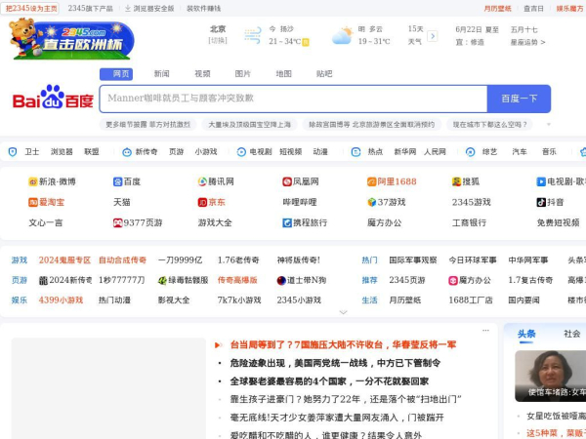Click the Alibaba 1688 icon
The width and height of the screenshot is (586, 439).
371,181
